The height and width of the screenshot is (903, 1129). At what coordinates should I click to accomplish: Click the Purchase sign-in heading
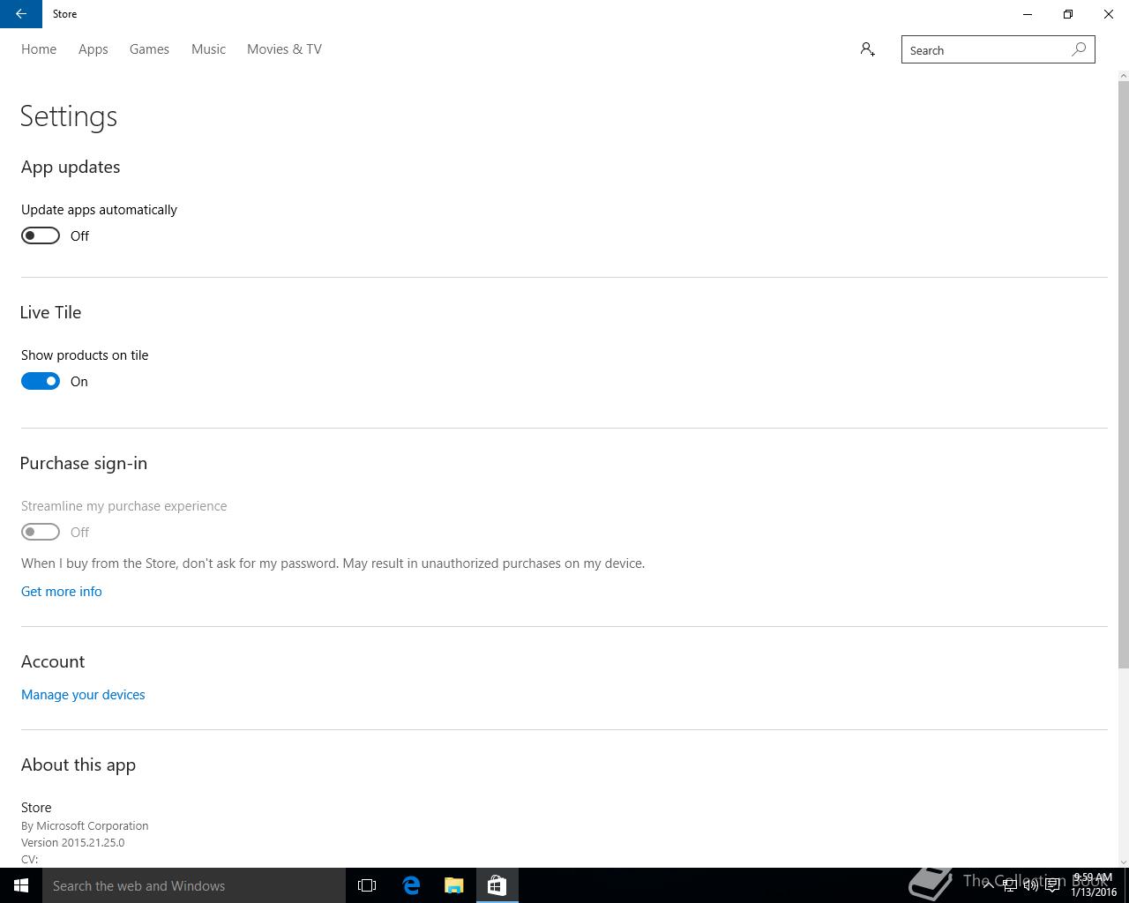(x=84, y=463)
